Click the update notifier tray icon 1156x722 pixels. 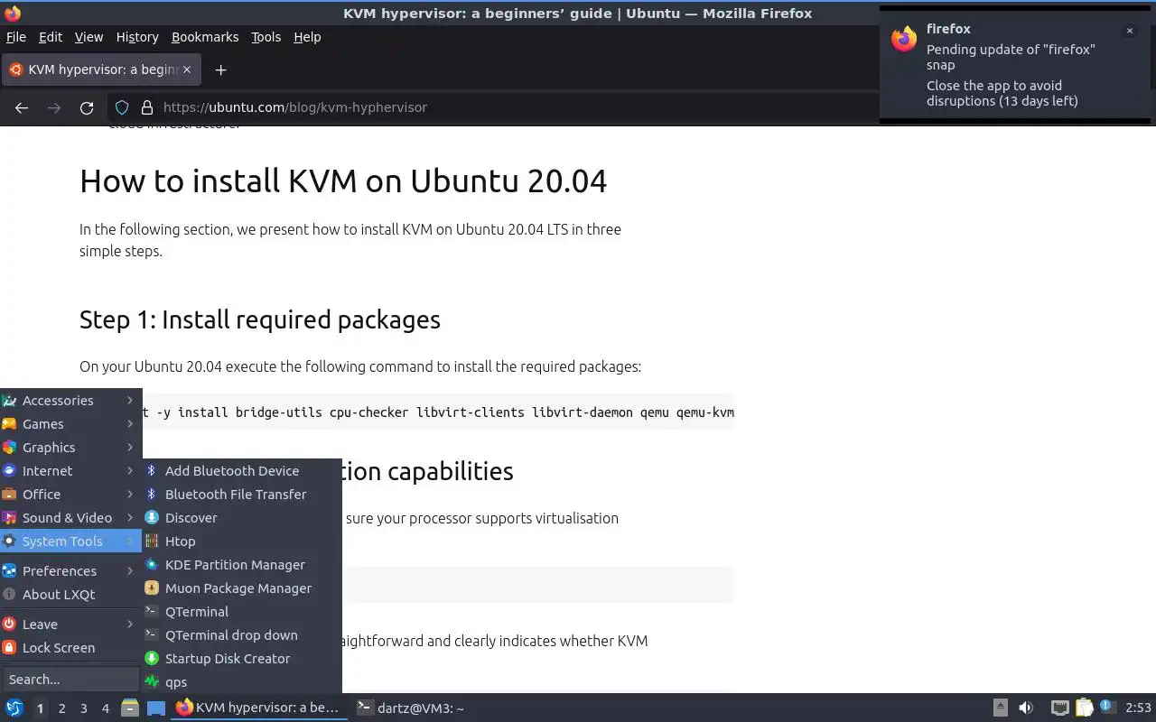click(x=1108, y=708)
